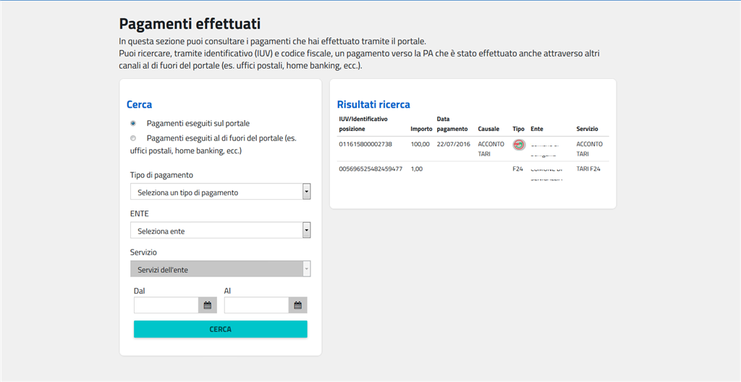Expand the 'Seleziona un tipo di pagamento' dropdown

(220, 192)
